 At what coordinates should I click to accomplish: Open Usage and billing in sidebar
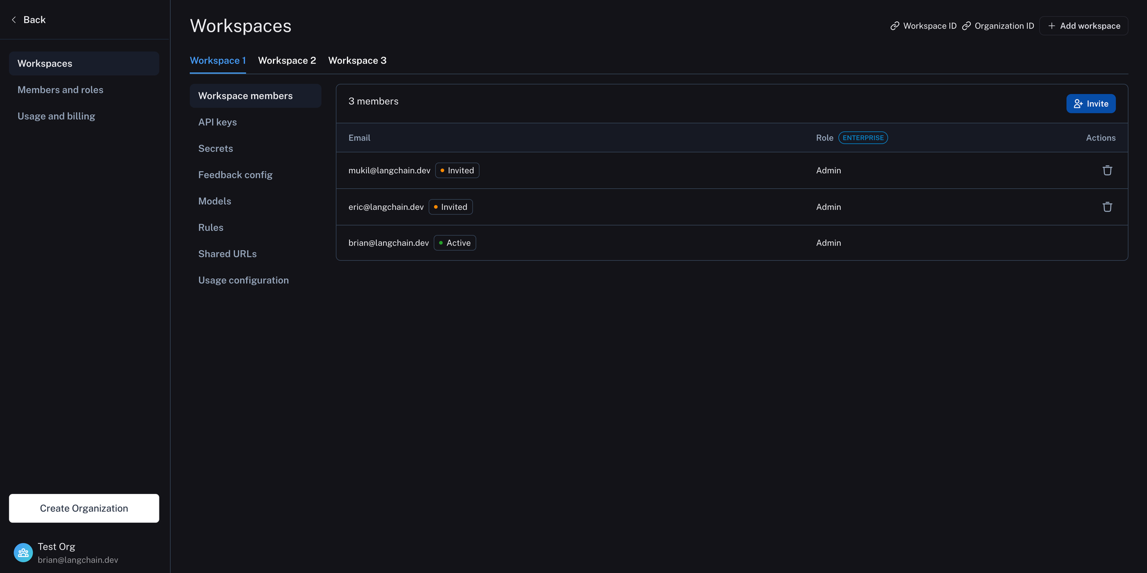(56, 116)
